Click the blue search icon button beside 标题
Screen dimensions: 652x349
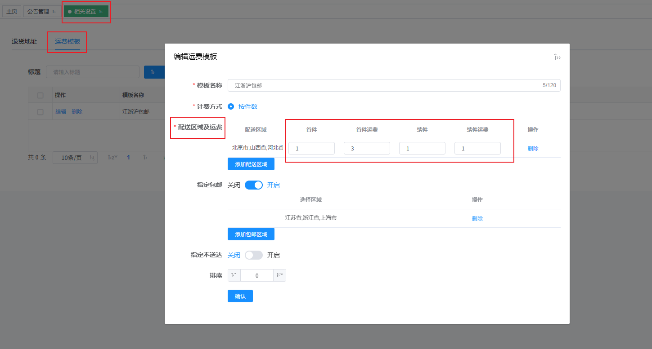point(153,72)
